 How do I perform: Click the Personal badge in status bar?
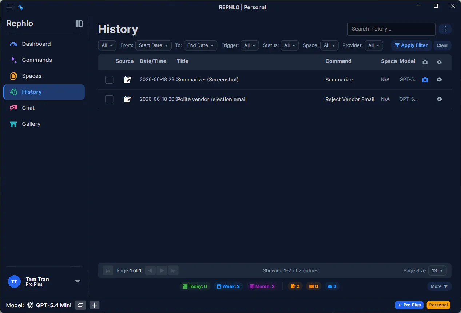(x=438, y=305)
